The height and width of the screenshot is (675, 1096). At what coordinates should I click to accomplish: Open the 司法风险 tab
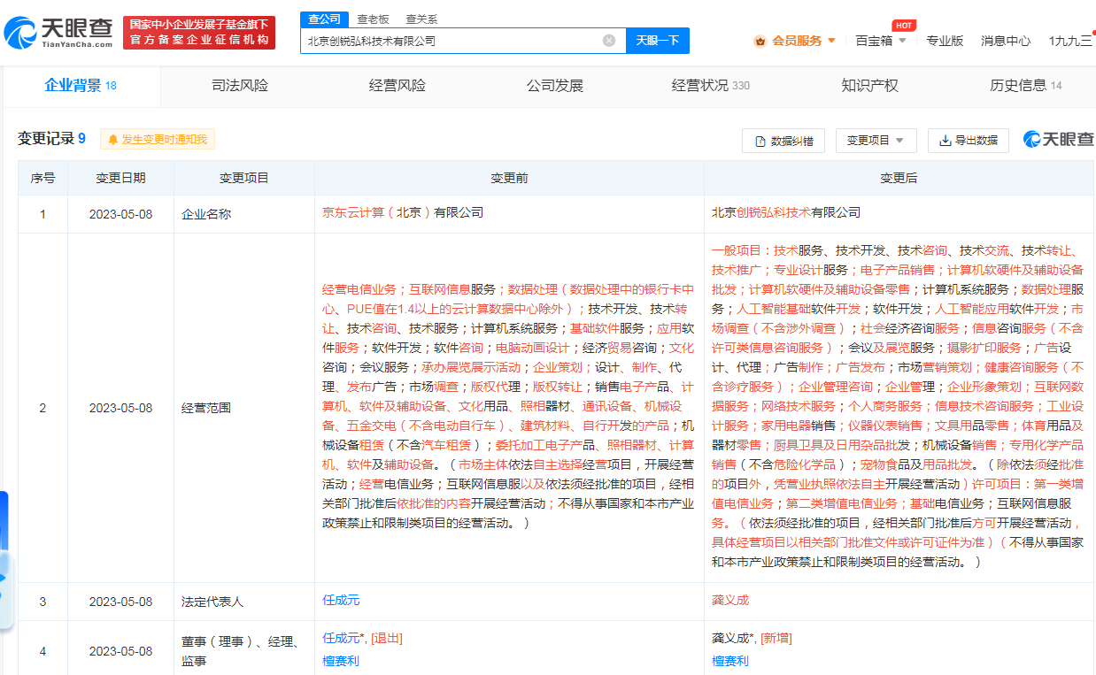240,86
